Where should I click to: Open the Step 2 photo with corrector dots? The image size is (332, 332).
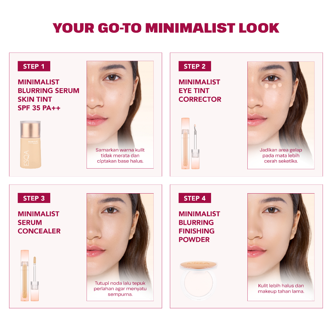pyautogui.click(x=281, y=115)
